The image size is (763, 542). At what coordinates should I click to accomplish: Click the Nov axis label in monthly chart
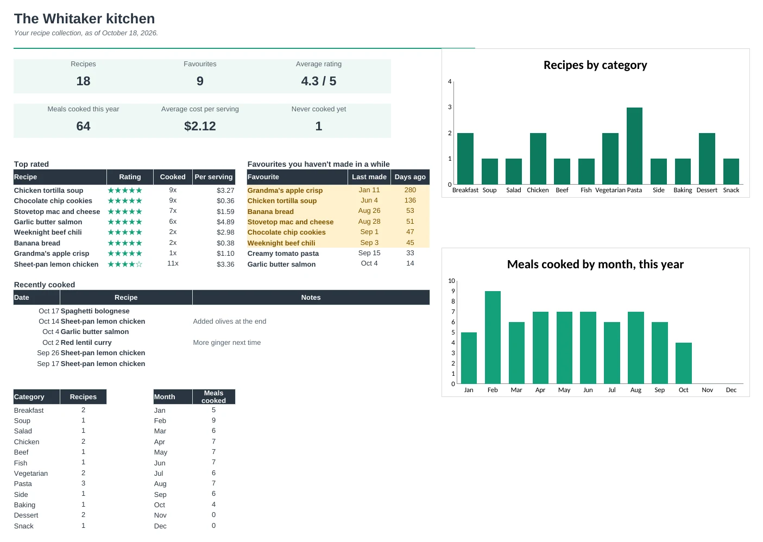tap(707, 390)
